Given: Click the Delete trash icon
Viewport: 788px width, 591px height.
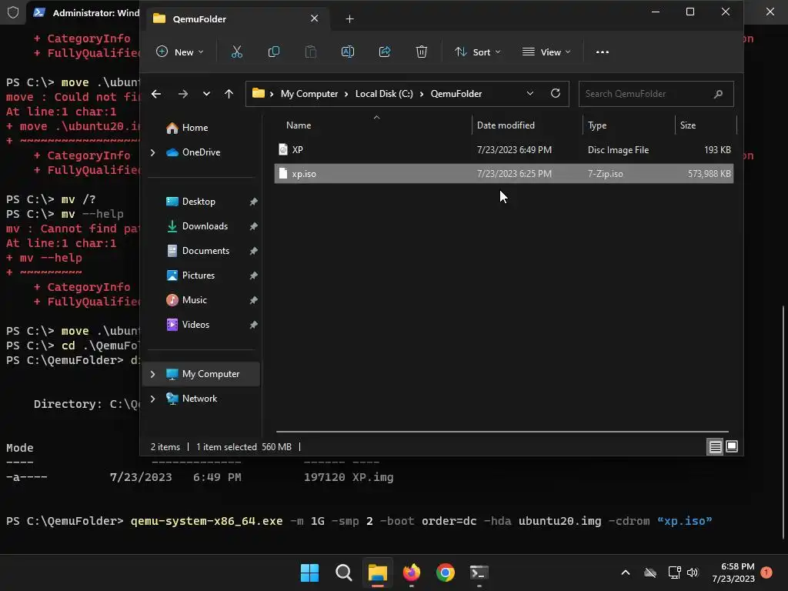Looking at the screenshot, I should (x=422, y=52).
